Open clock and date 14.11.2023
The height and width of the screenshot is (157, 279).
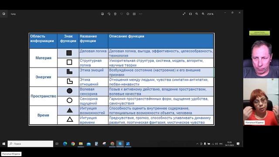(229, 144)
